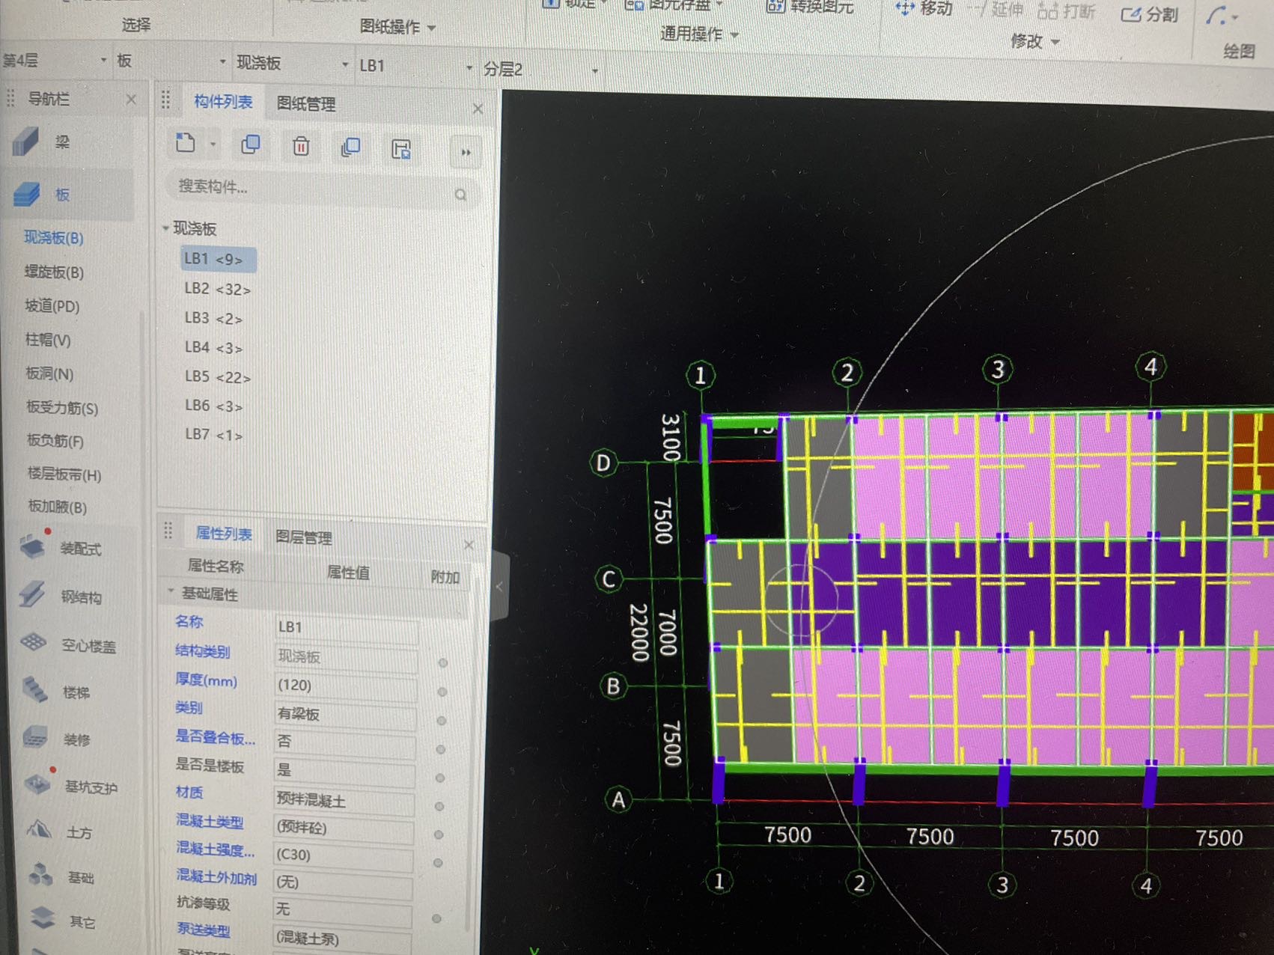1274x955 pixels.
Task: Click the trash delete icon in 构件列表
Action: click(301, 146)
